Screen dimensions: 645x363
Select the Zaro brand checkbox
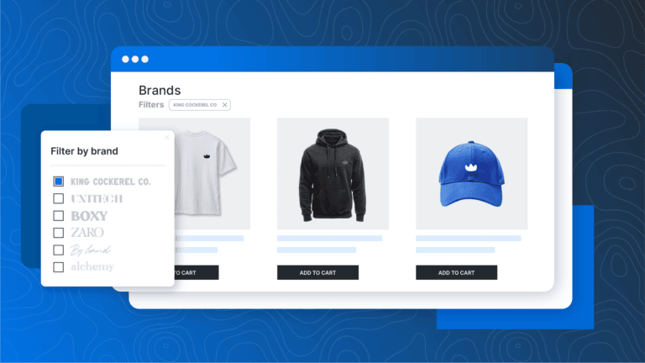[59, 233]
